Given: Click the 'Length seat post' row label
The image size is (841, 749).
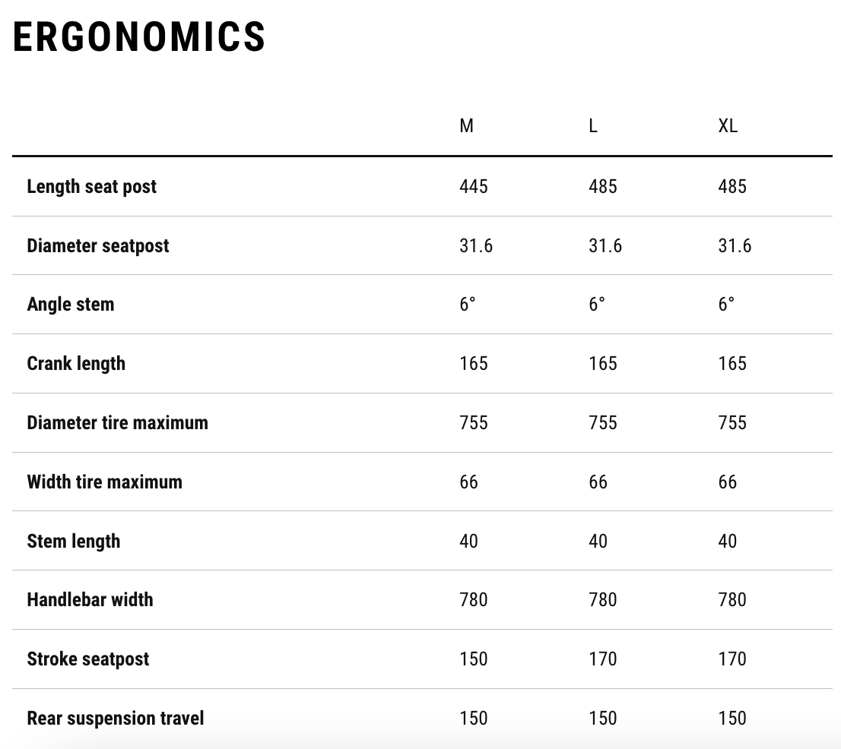Looking at the screenshot, I should point(92,187).
